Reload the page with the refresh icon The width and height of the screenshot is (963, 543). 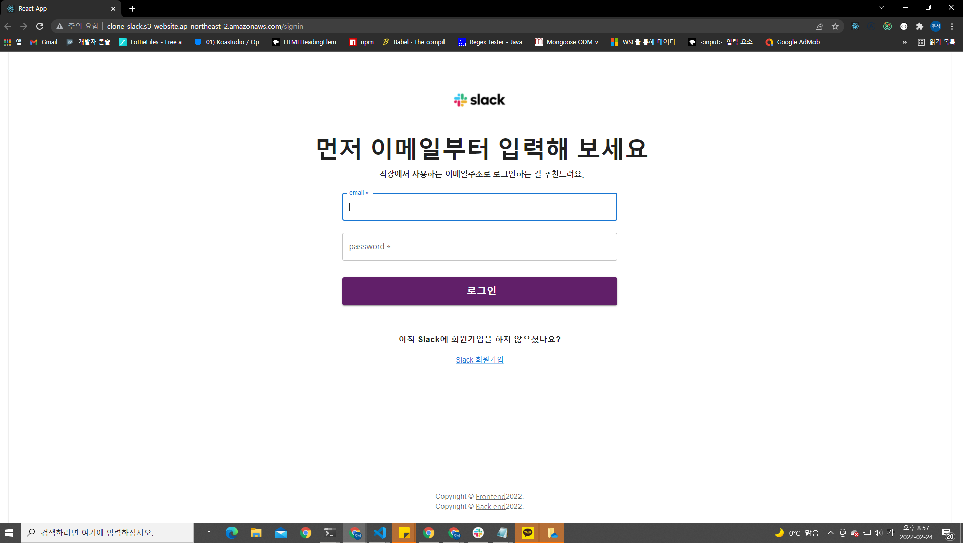pos(40,26)
